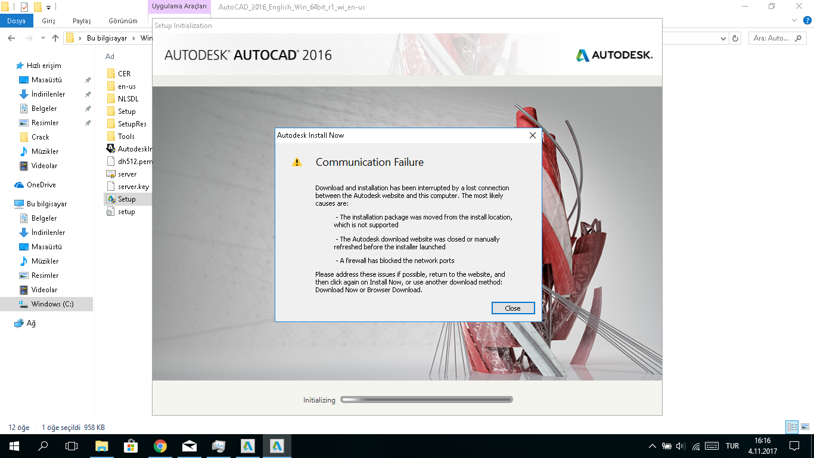Open the Dosya menu in File Explorer
Image resolution: width=814 pixels, height=458 pixels.
click(16, 21)
